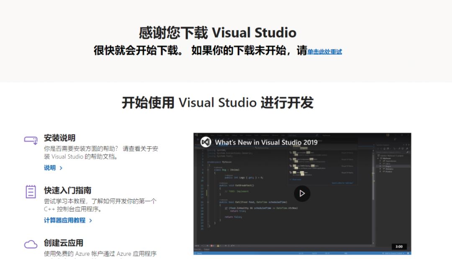This screenshot has height=259, width=452.
Task: Click the Visual Studio logo in the video header
Action: click(206, 142)
